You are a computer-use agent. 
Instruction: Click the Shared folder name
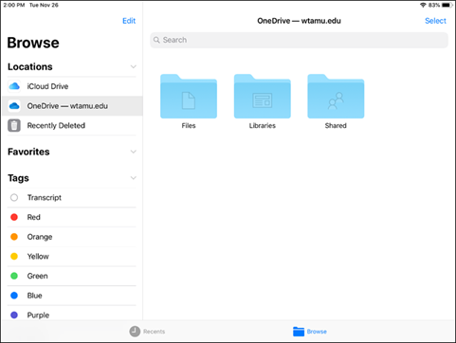point(336,126)
